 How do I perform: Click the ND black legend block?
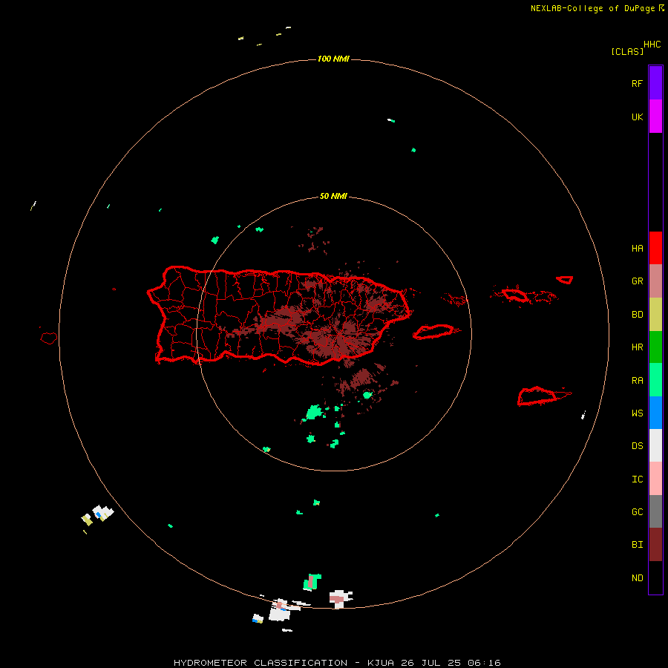pyautogui.click(x=655, y=577)
